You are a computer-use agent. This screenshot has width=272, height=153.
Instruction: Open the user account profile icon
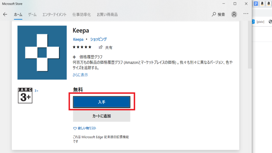[234, 14]
